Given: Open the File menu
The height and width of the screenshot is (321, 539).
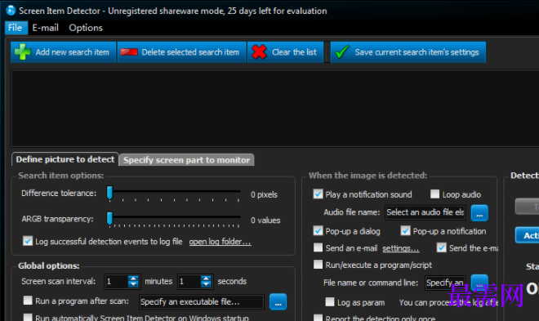Looking at the screenshot, I should [x=16, y=28].
